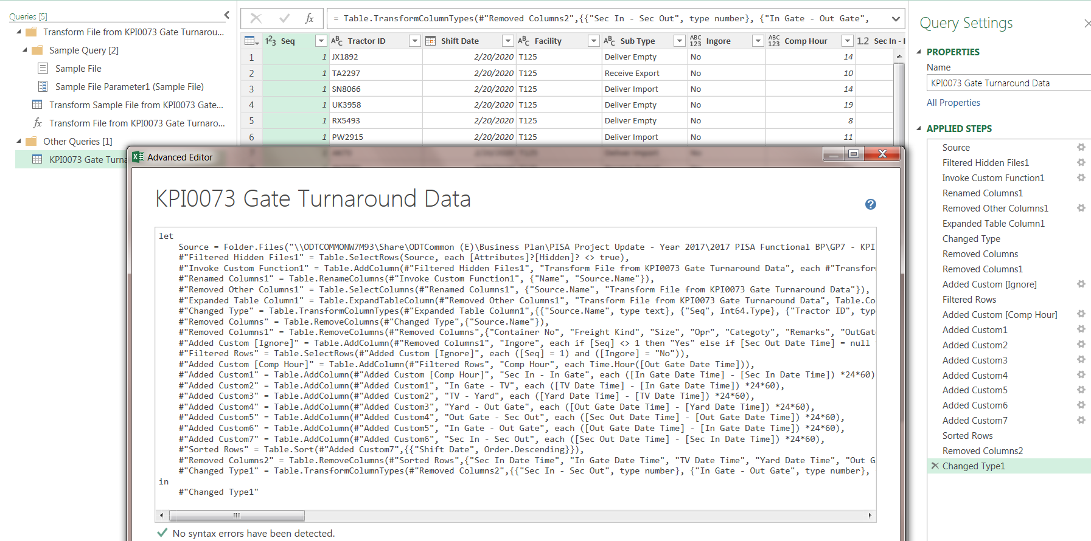1091x541 pixels.
Task: Select Transform Sample File from KPI0073 query
Action: click(x=136, y=105)
